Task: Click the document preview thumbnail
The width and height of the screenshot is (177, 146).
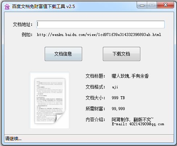Action: [49, 101]
